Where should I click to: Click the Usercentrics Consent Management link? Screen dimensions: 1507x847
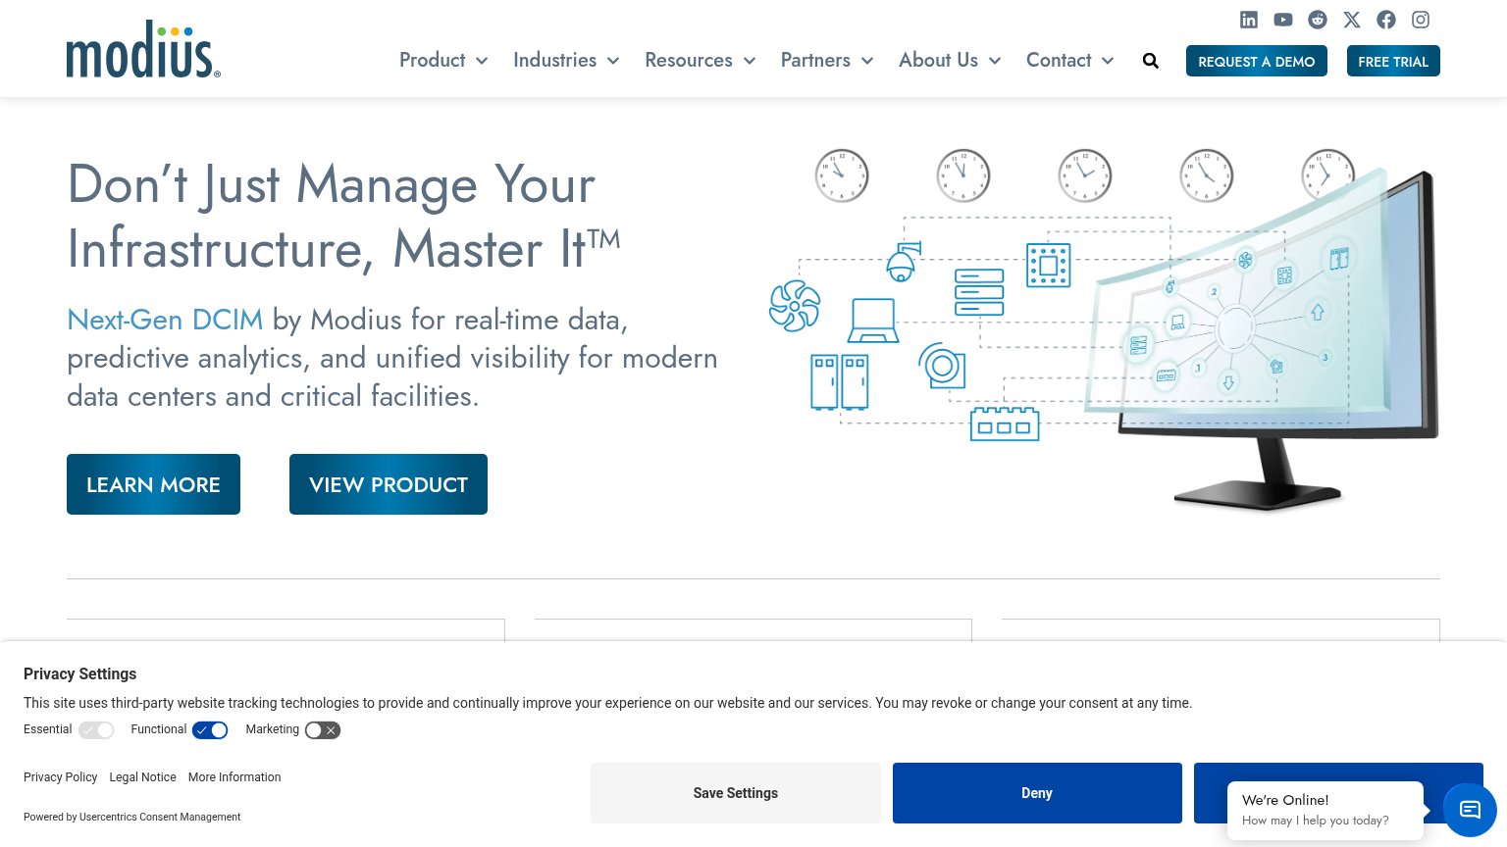tap(160, 817)
